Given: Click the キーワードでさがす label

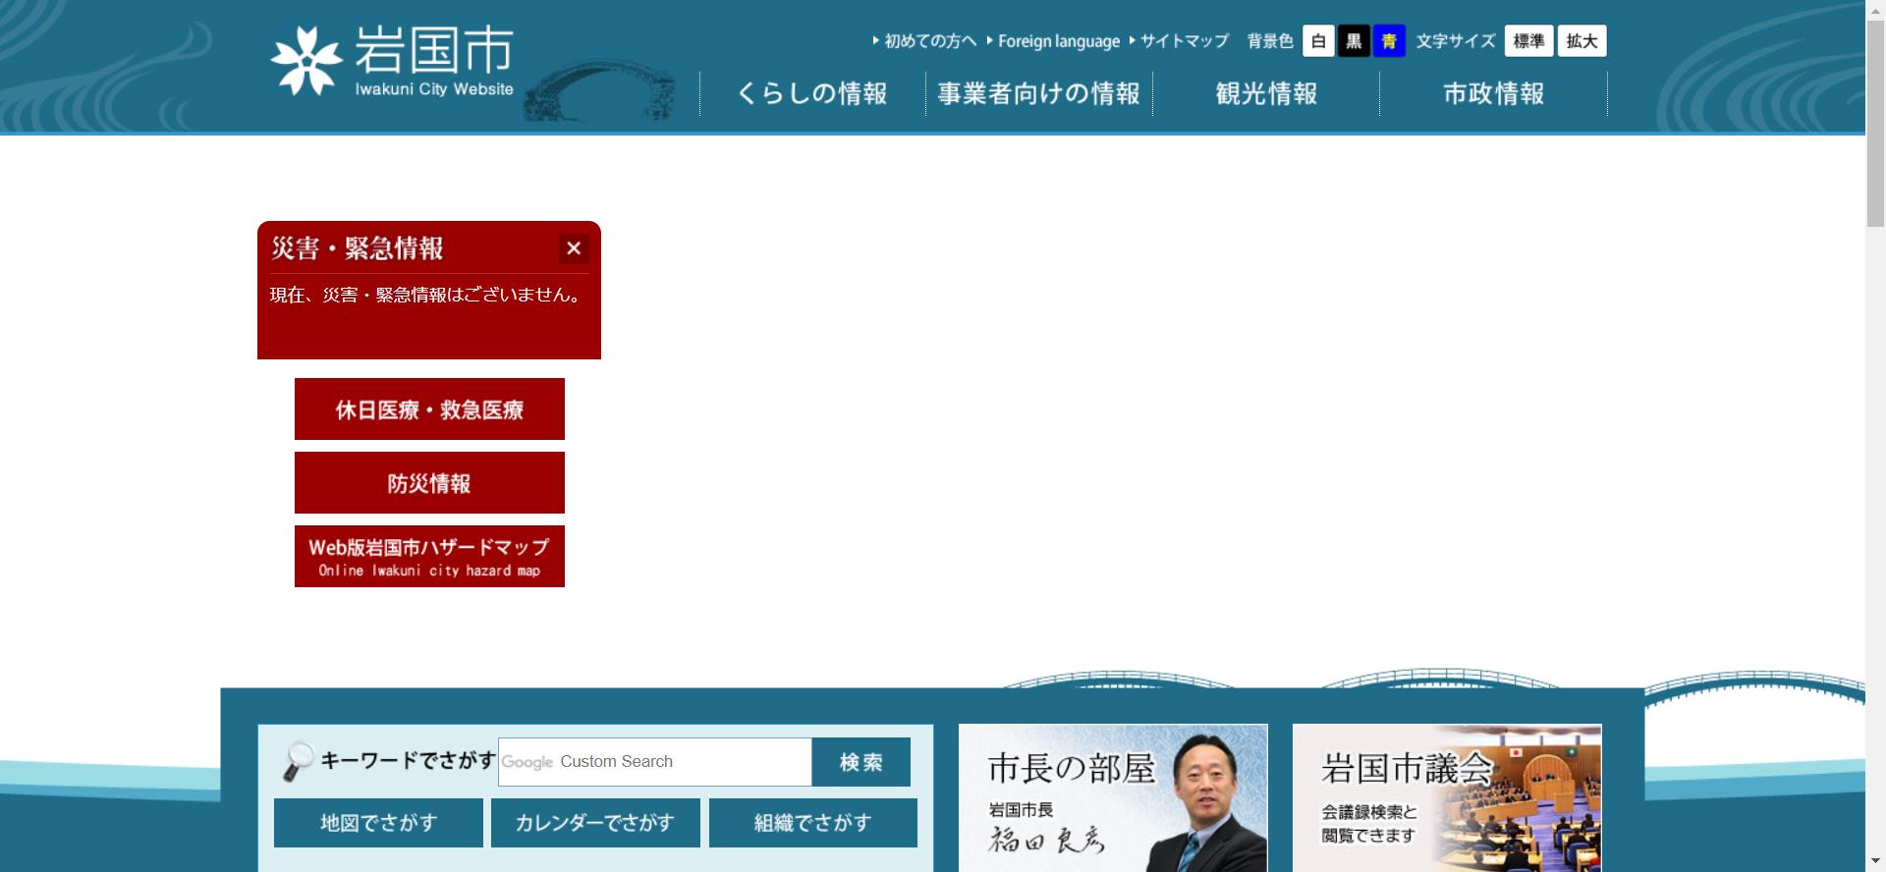Looking at the screenshot, I should 408,760.
